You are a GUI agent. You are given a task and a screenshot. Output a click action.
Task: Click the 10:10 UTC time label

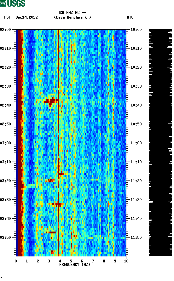click(136, 49)
